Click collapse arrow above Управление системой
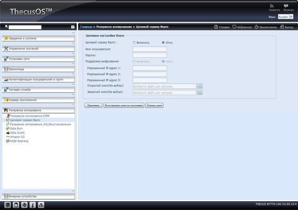The width and height of the screenshot is (298, 210). pos(73,43)
